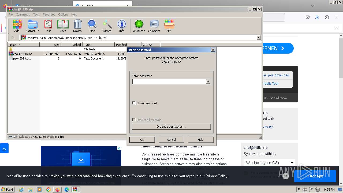This screenshot has height=193, width=343.
Task: Click the taskbar clock 9:25 PM
Action: click(329, 190)
